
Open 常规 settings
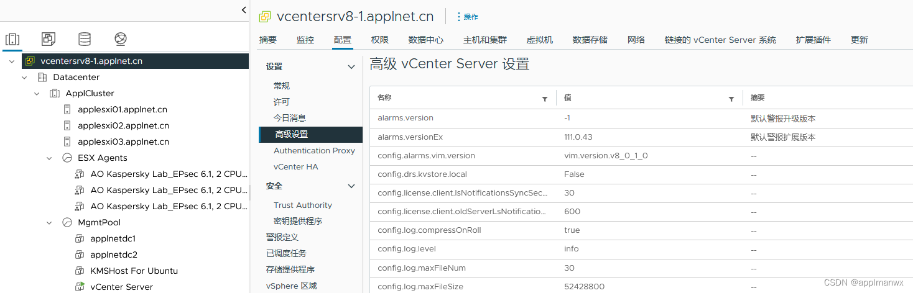[282, 86]
